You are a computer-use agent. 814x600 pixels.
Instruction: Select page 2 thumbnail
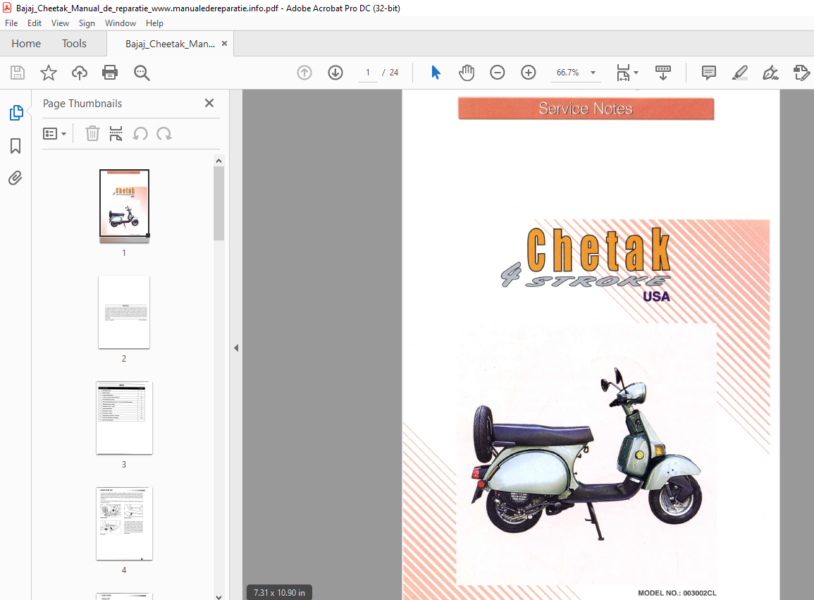(x=124, y=312)
